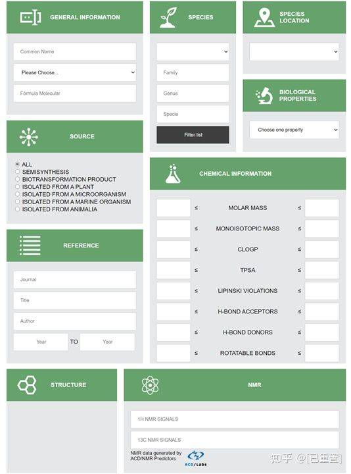Expand the Choose one property dropdown

pos(294,130)
